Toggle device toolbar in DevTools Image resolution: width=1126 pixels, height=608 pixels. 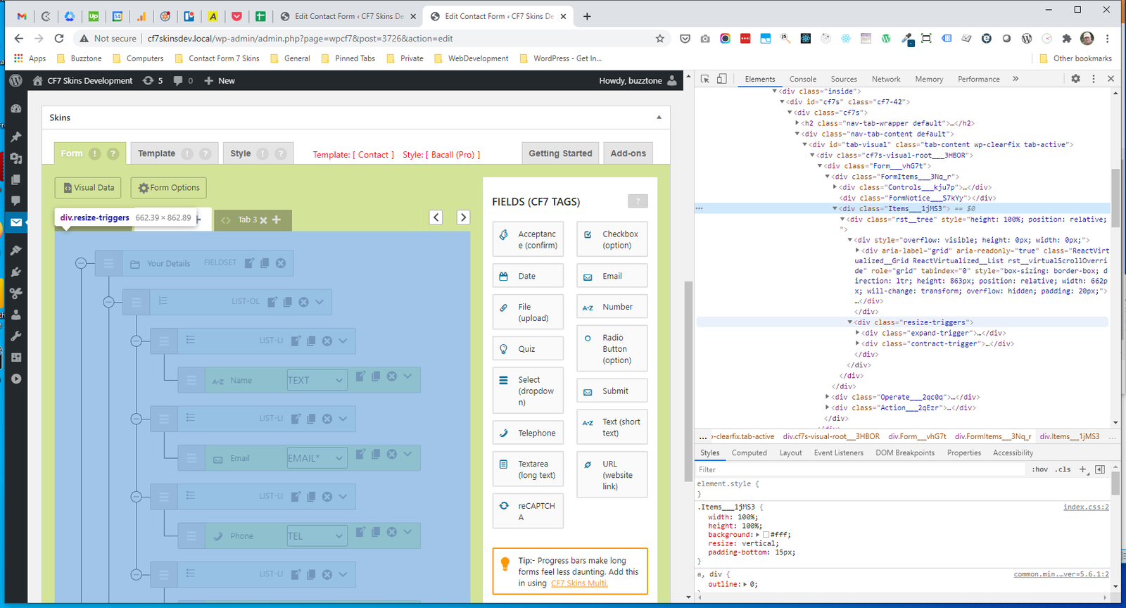pyautogui.click(x=721, y=79)
